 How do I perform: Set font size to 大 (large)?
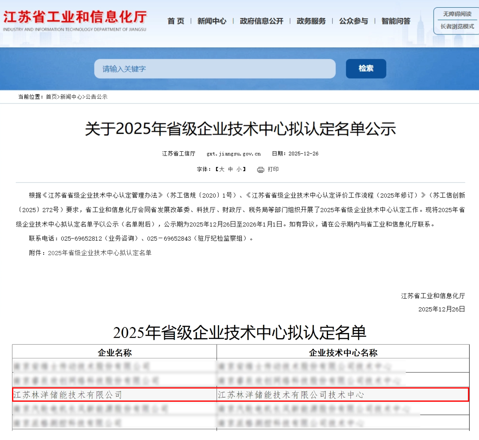[222, 169]
